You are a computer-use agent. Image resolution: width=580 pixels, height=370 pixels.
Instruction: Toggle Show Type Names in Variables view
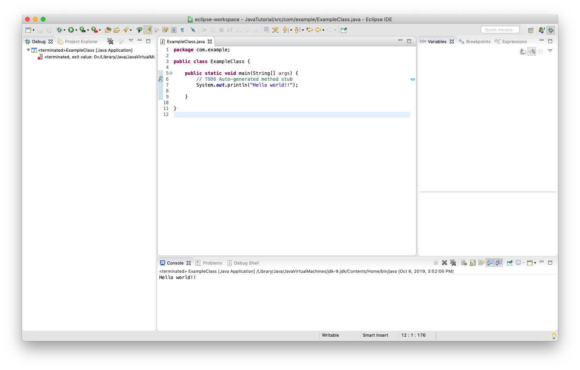pyautogui.click(x=523, y=51)
